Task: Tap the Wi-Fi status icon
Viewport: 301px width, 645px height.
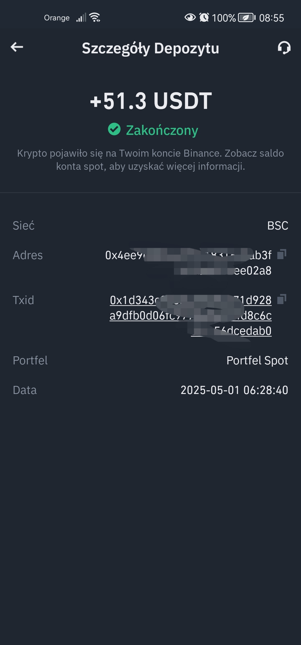Action: coord(95,17)
